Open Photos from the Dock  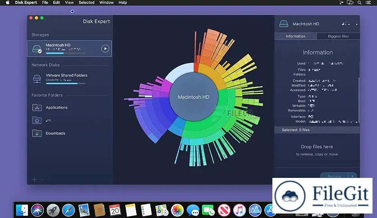[177, 210]
